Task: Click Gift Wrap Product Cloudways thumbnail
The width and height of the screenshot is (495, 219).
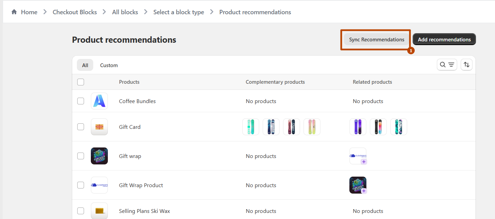Action: (x=99, y=185)
